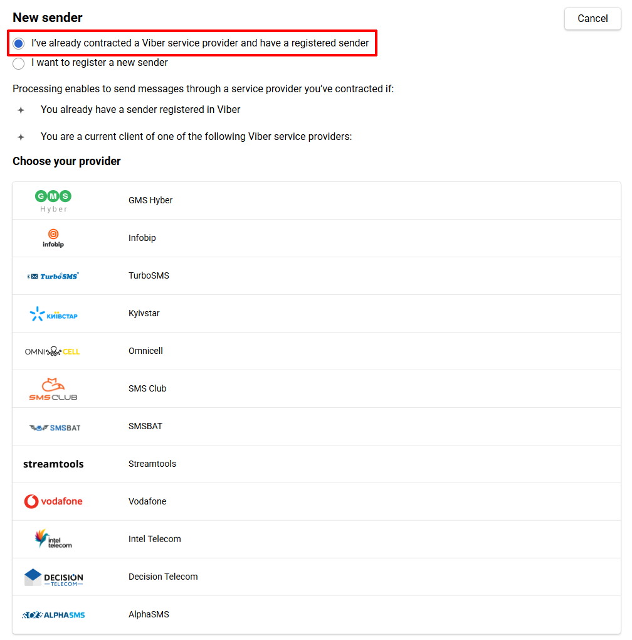Screen dimensions: 632x640
Task: Click the 'Choose your provider' heading
Action: click(x=66, y=162)
